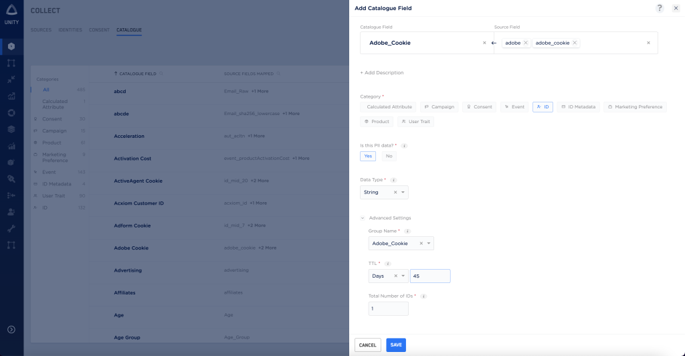
Task: Remove the adobe source field tag
Action: (526, 43)
